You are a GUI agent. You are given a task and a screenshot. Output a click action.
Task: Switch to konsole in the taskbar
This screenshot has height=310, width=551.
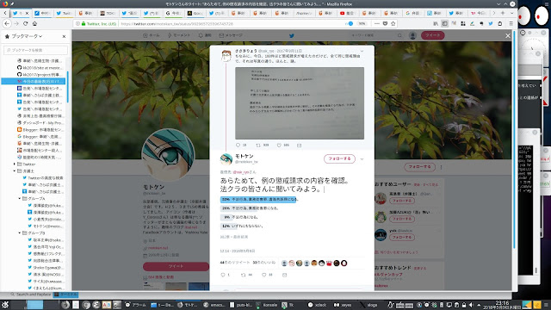coord(267,305)
